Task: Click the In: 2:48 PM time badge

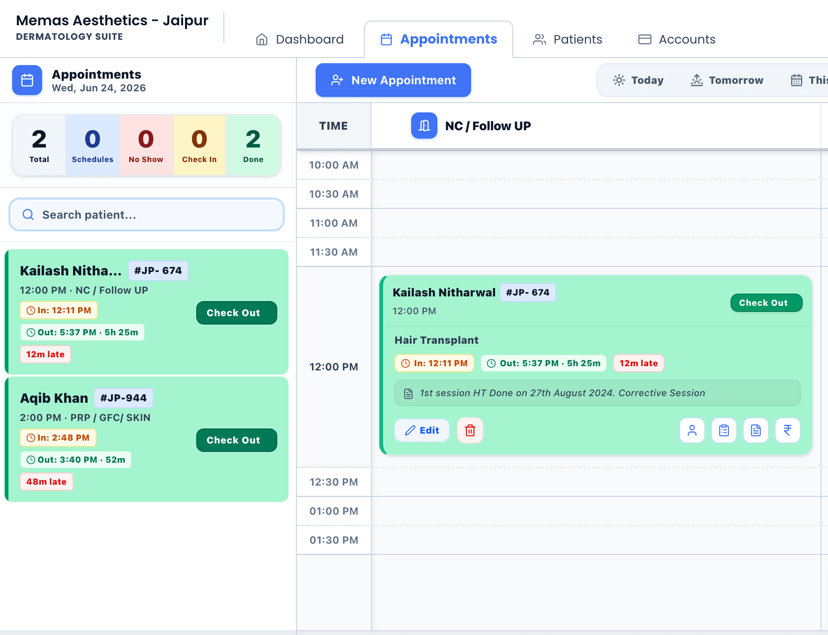Action: [x=58, y=438]
